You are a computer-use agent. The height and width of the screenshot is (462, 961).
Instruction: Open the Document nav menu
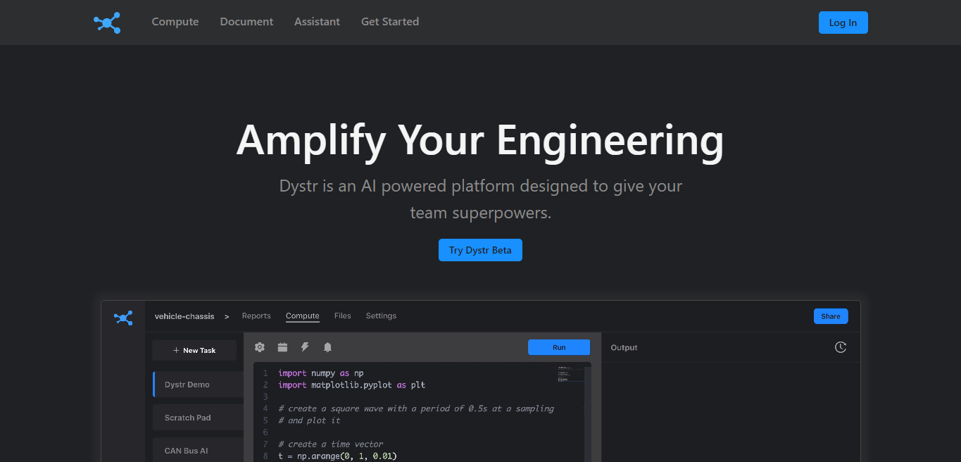(246, 22)
